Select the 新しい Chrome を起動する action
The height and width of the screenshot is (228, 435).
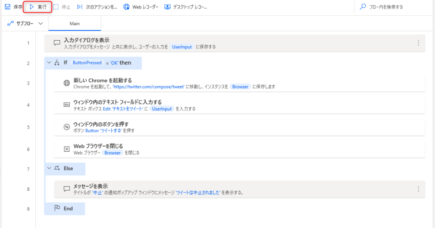[x=240, y=83]
